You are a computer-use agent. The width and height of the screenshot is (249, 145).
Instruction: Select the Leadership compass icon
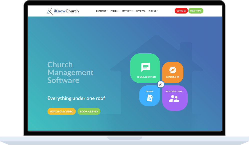(x=173, y=70)
